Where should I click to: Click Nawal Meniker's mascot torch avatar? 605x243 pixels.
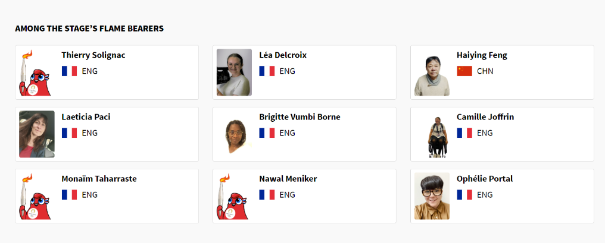pyautogui.click(x=234, y=196)
